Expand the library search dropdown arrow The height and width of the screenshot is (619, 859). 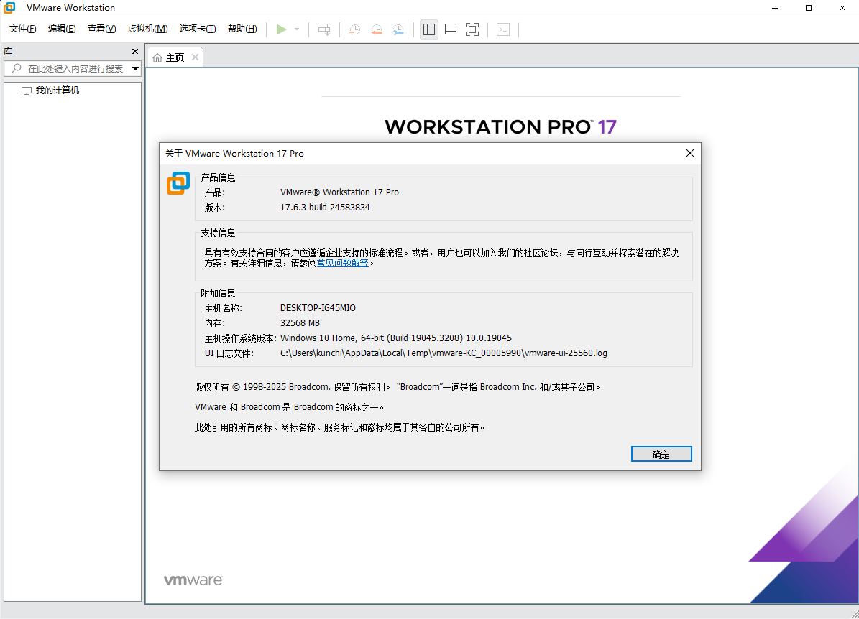(135, 69)
